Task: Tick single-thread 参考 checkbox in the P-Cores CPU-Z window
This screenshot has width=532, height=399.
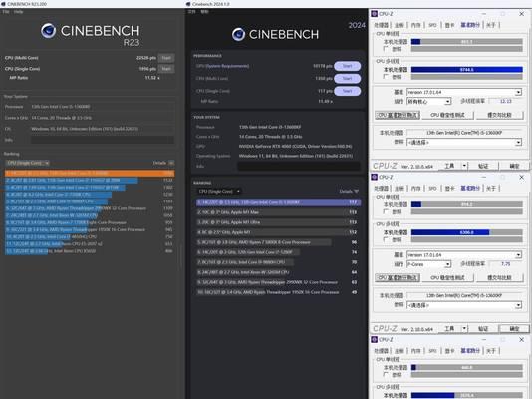Action: click(x=386, y=211)
